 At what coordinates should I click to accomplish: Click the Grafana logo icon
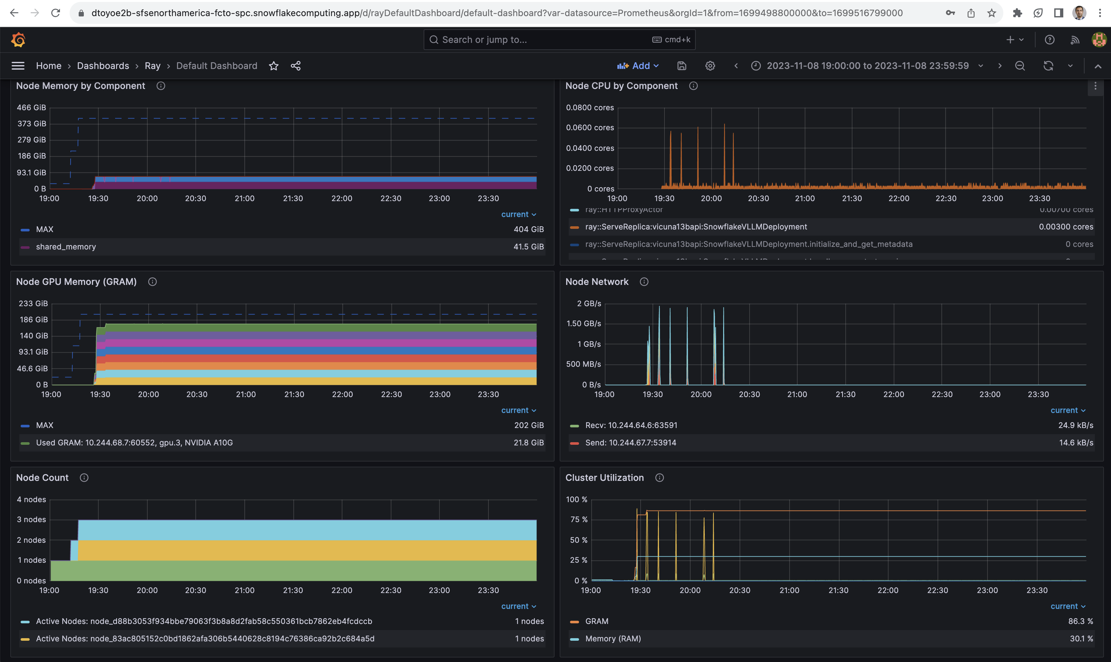tap(18, 40)
